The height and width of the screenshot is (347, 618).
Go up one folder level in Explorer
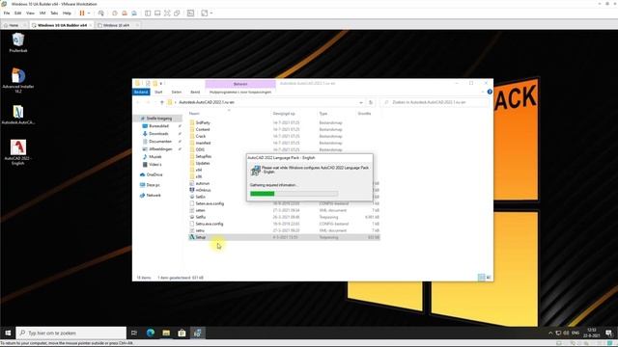[161, 102]
